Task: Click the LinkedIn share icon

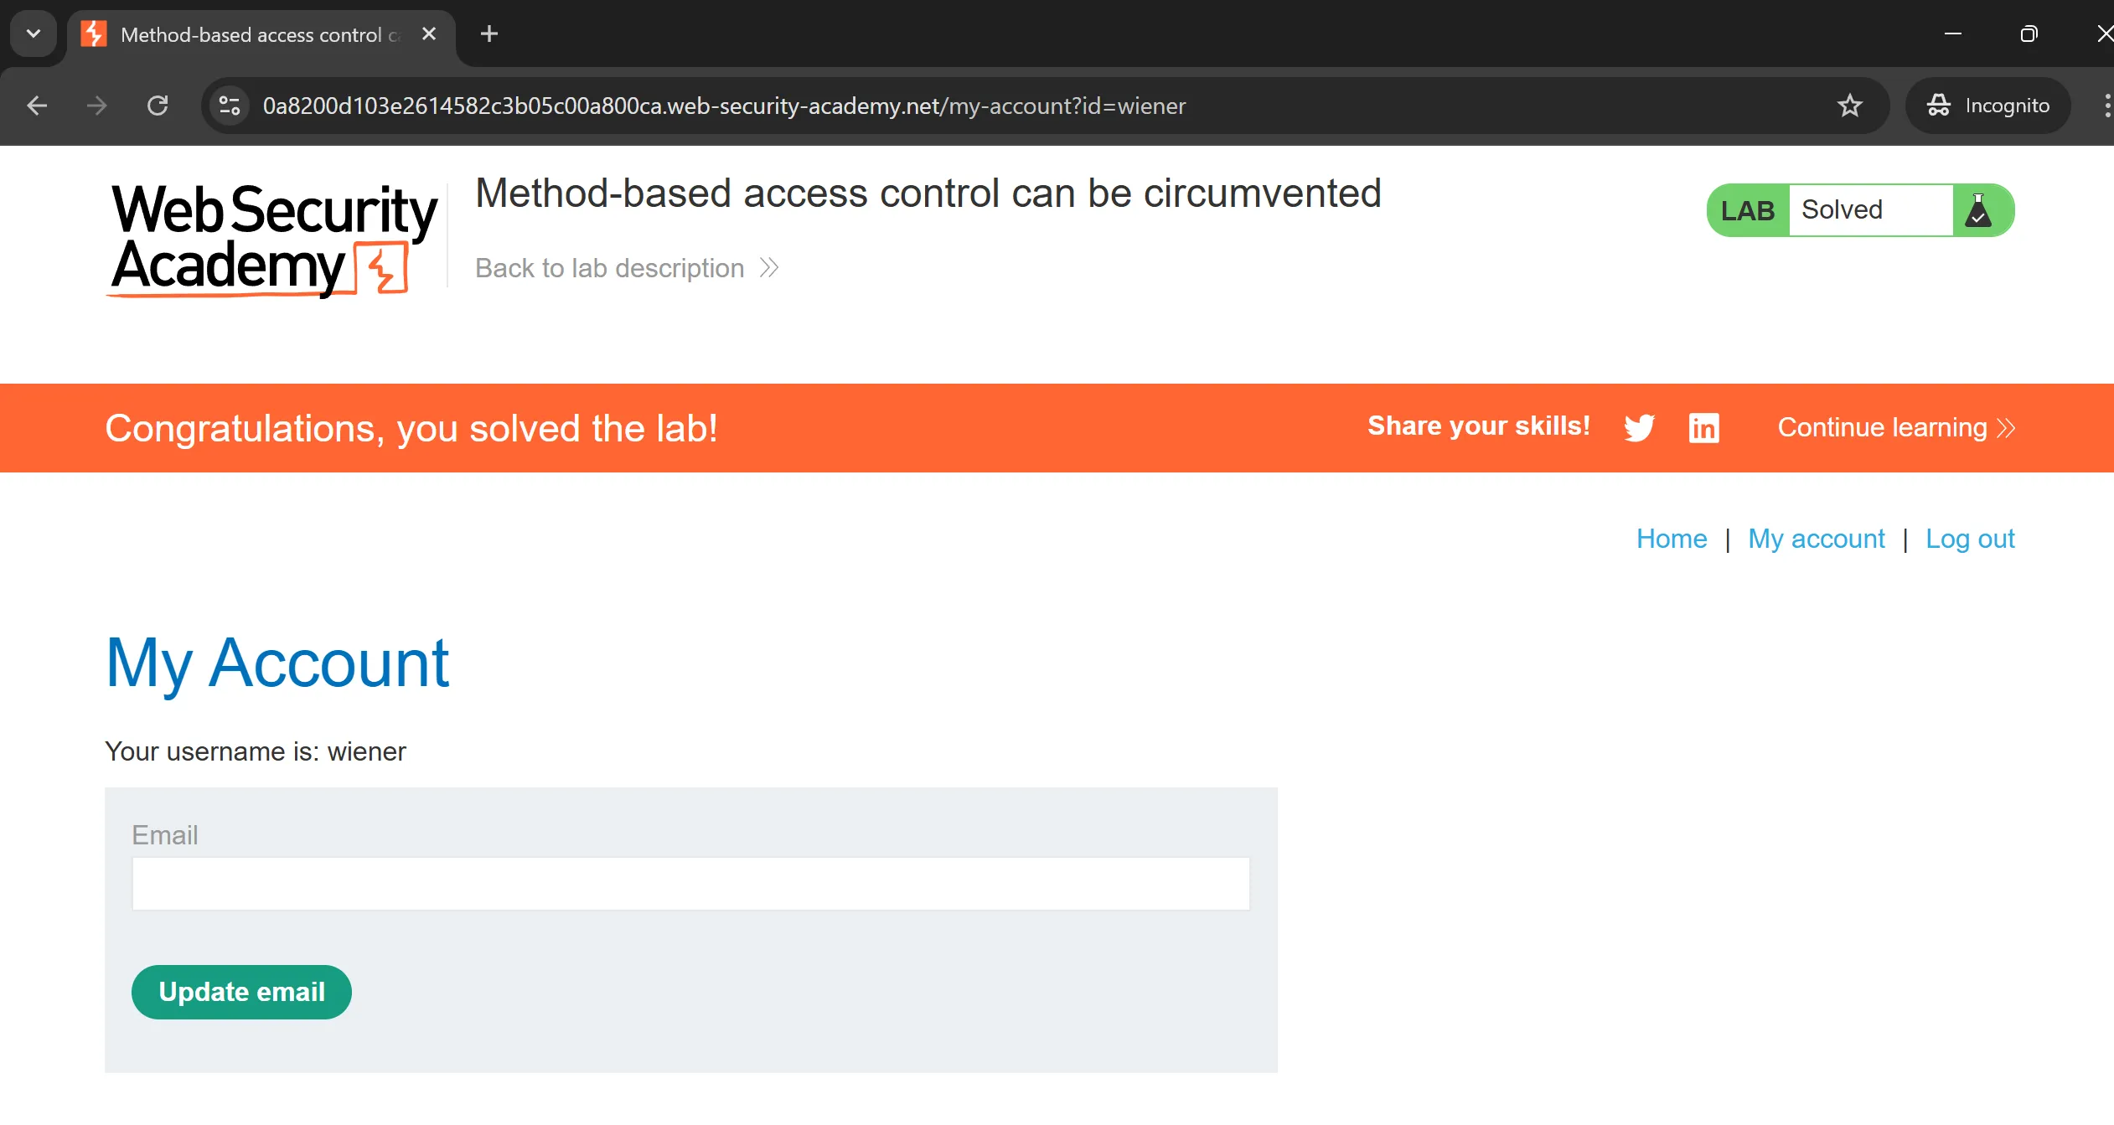Action: (x=1703, y=427)
